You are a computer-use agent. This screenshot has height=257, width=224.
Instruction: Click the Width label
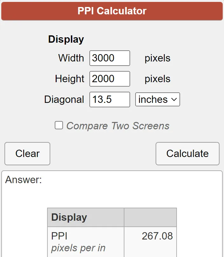click(71, 58)
